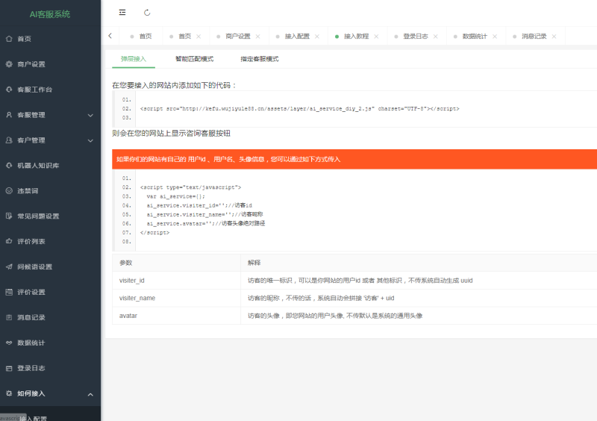The height and width of the screenshot is (421, 597).
Task: Collapse the 如何接入 submenu chevron
Action: (x=90, y=394)
